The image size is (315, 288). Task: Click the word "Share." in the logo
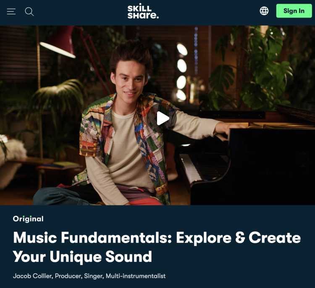click(x=143, y=15)
